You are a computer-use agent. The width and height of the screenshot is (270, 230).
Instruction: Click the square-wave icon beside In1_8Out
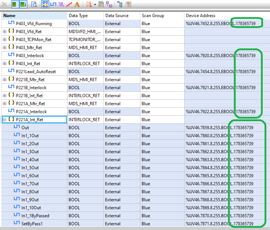17,191
